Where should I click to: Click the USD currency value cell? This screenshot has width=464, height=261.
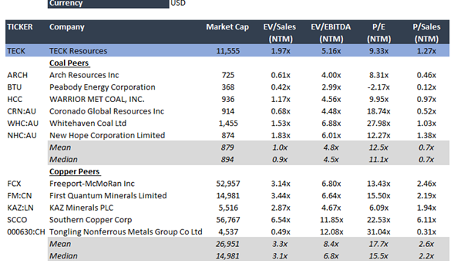pos(178,3)
